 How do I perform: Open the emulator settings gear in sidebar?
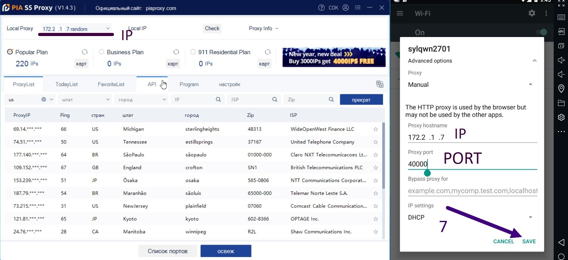click(x=561, y=117)
